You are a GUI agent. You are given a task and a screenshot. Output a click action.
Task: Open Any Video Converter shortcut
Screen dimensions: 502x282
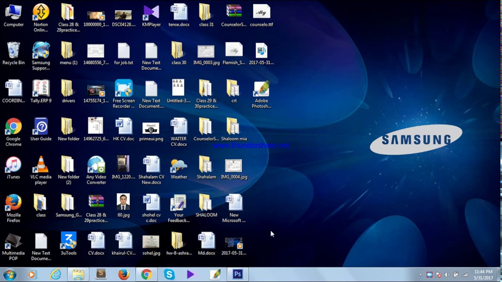click(x=96, y=170)
